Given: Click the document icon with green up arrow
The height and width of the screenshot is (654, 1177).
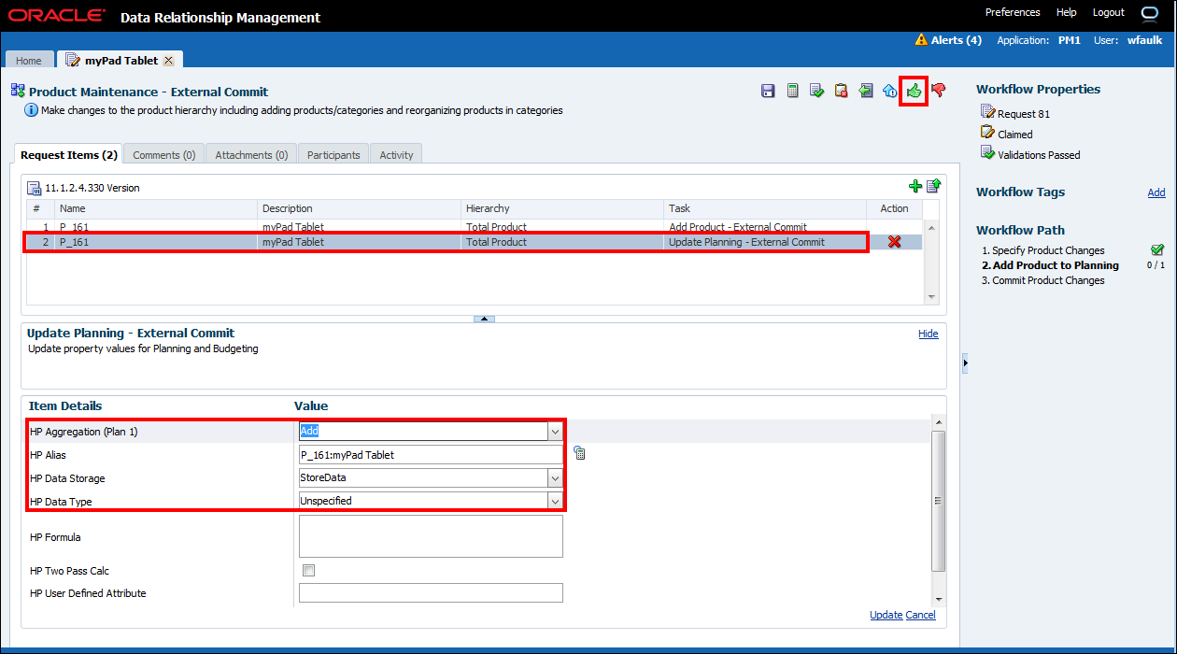Looking at the screenshot, I should 932,186.
